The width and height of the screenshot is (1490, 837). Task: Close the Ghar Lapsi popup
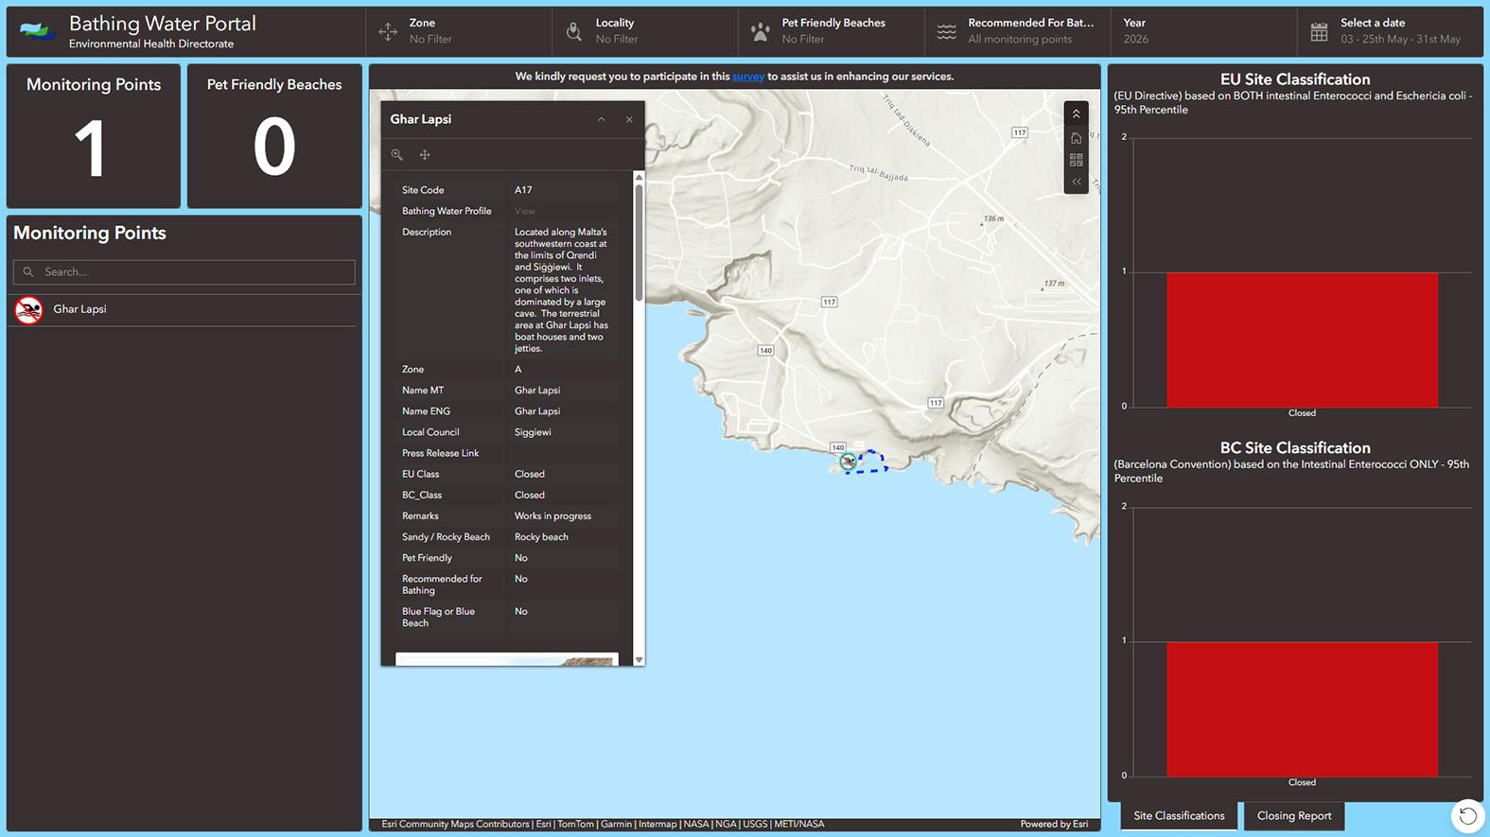coord(629,119)
